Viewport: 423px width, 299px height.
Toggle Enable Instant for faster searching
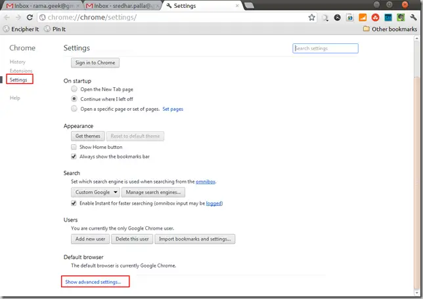click(74, 203)
